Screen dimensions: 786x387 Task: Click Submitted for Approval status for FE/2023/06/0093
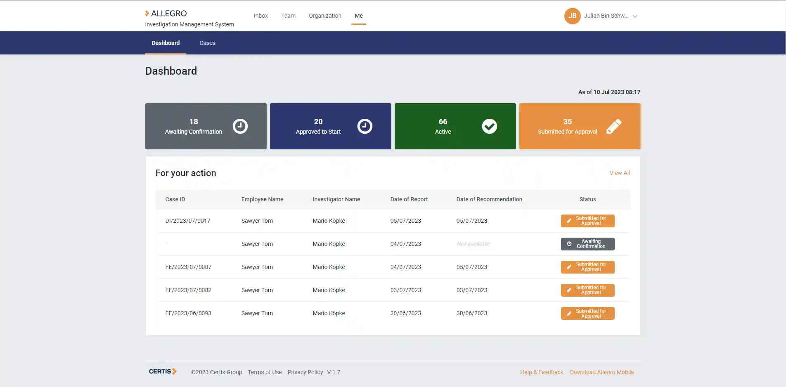587,313
